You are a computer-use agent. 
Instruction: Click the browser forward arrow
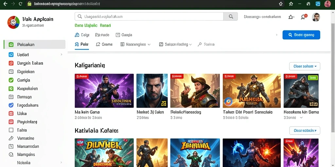click(x=13, y=4)
